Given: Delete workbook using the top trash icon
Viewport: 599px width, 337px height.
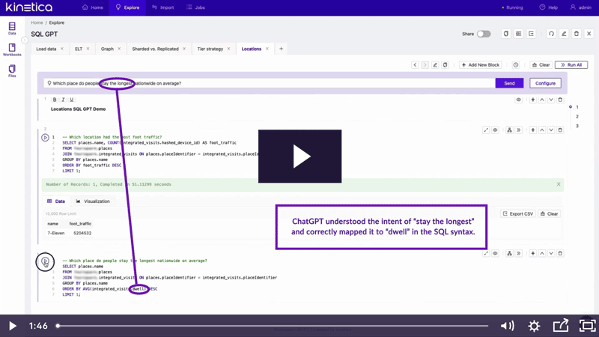Looking at the screenshot, I should [577, 34].
